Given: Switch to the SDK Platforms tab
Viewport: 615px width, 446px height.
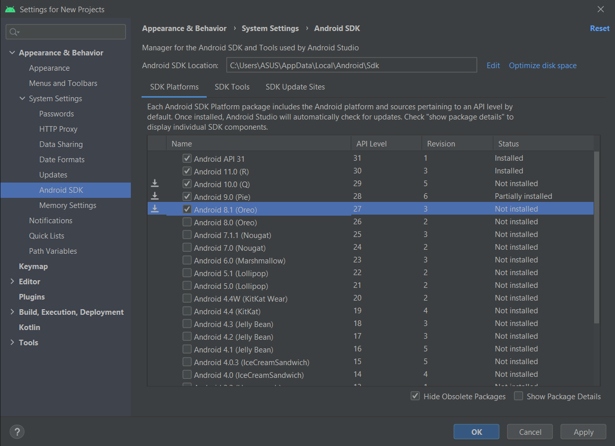Looking at the screenshot, I should [x=174, y=87].
